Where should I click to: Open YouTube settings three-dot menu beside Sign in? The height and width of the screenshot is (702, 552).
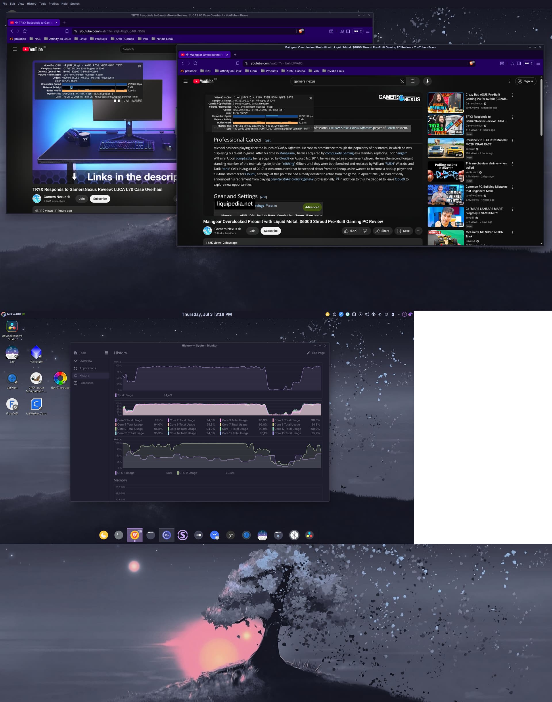coord(509,81)
